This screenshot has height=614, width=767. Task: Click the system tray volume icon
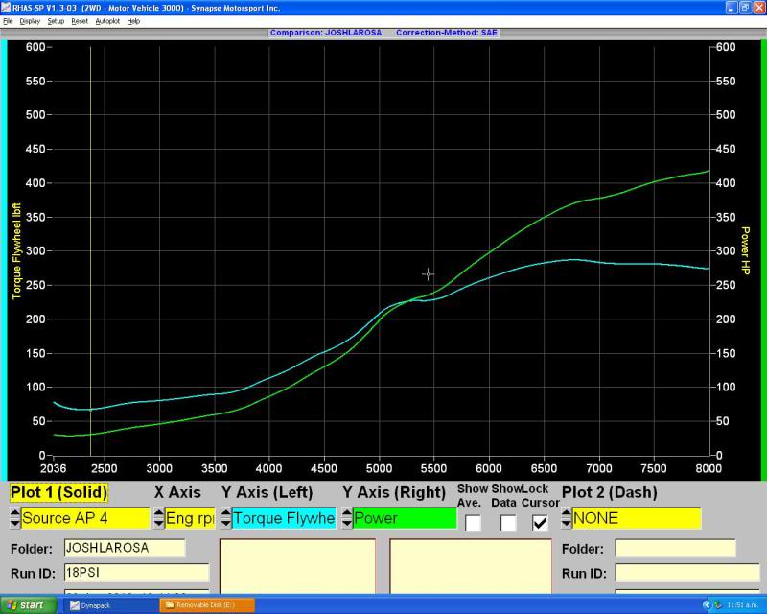pyautogui.click(x=706, y=605)
